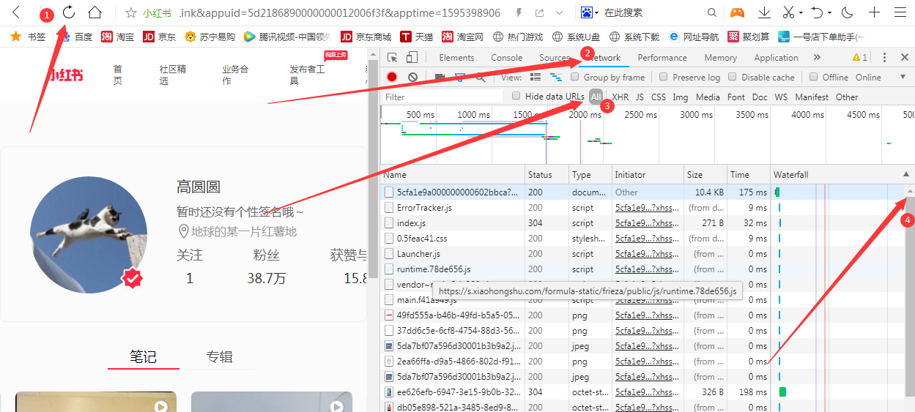Open the browser hamburger menu
Viewport: 915px width, 412px height.
coord(900,12)
